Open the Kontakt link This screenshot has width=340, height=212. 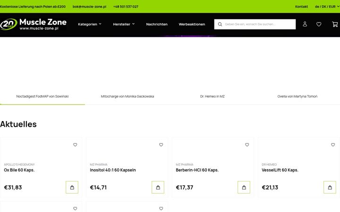(301, 7)
